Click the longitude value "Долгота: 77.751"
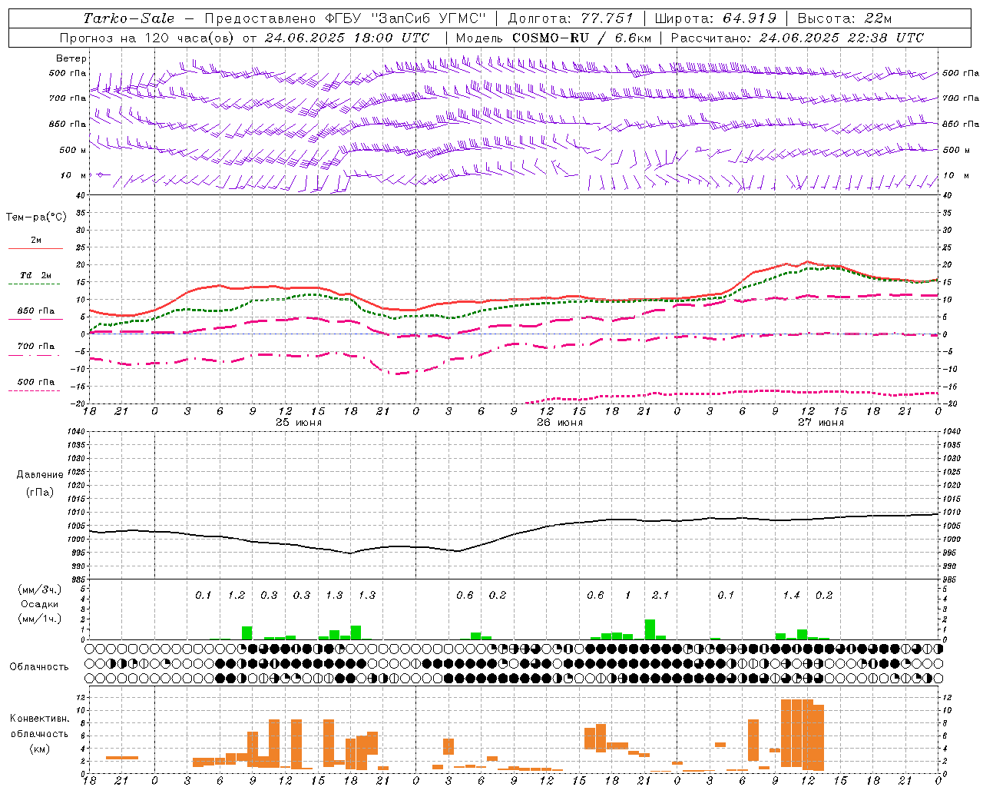The image size is (983, 787). (571, 18)
